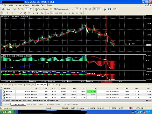This screenshot has width=162, height=114.
Task: Click the clock Periods icon
Action: point(109,9)
